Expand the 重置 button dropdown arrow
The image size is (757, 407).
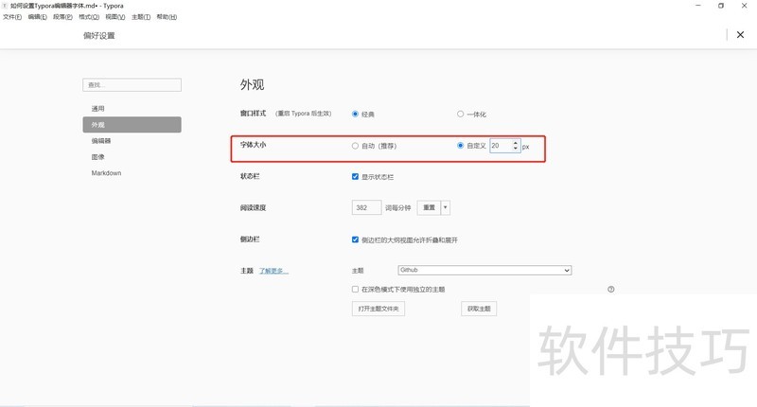(x=445, y=207)
